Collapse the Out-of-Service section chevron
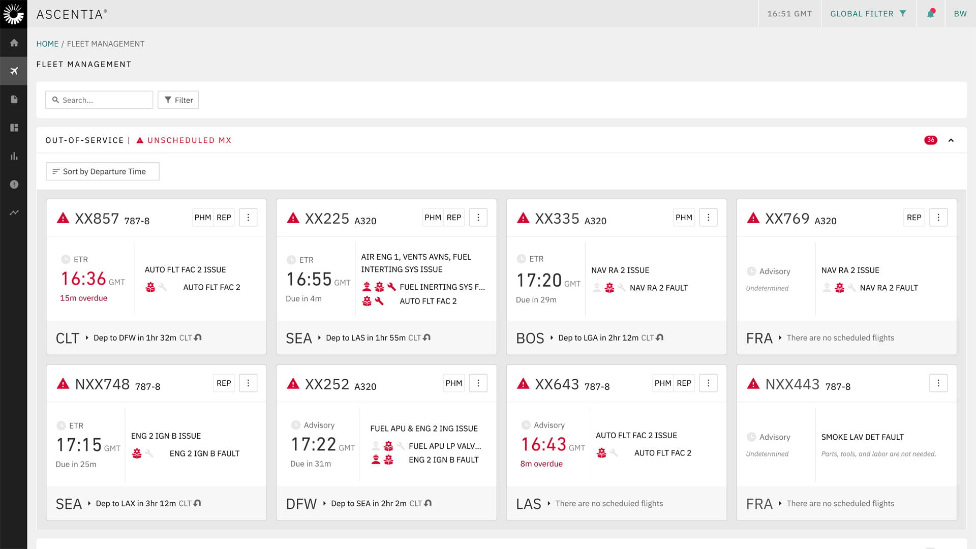This screenshot has height=549, width=976. (x=951, y=140)
